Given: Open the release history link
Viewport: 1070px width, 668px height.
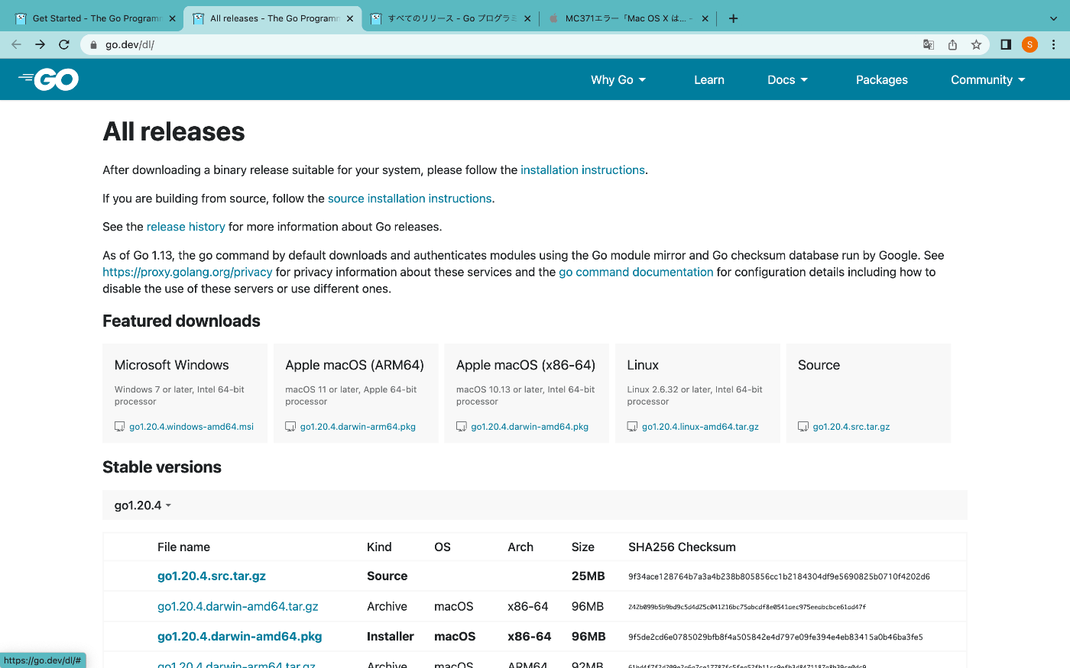Looking at the screenshot, I should pos(186,227).
